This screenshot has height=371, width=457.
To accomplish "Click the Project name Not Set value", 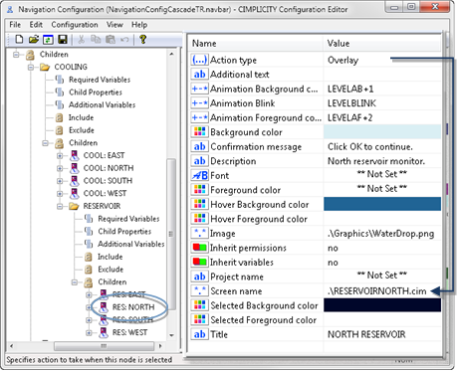I will [x=382, y=276].
